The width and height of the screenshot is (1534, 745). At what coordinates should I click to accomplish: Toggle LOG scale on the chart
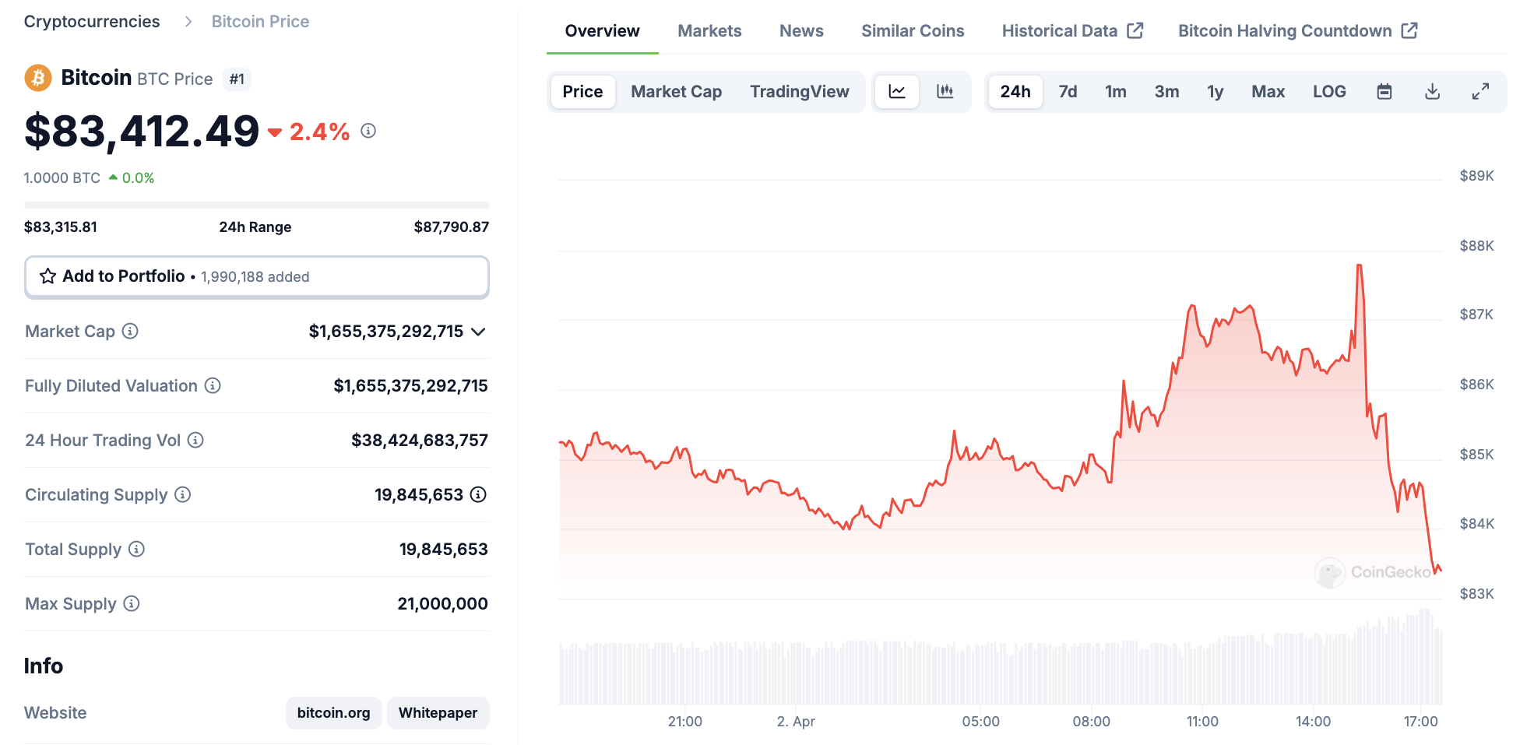click(x=1328, y=92)
